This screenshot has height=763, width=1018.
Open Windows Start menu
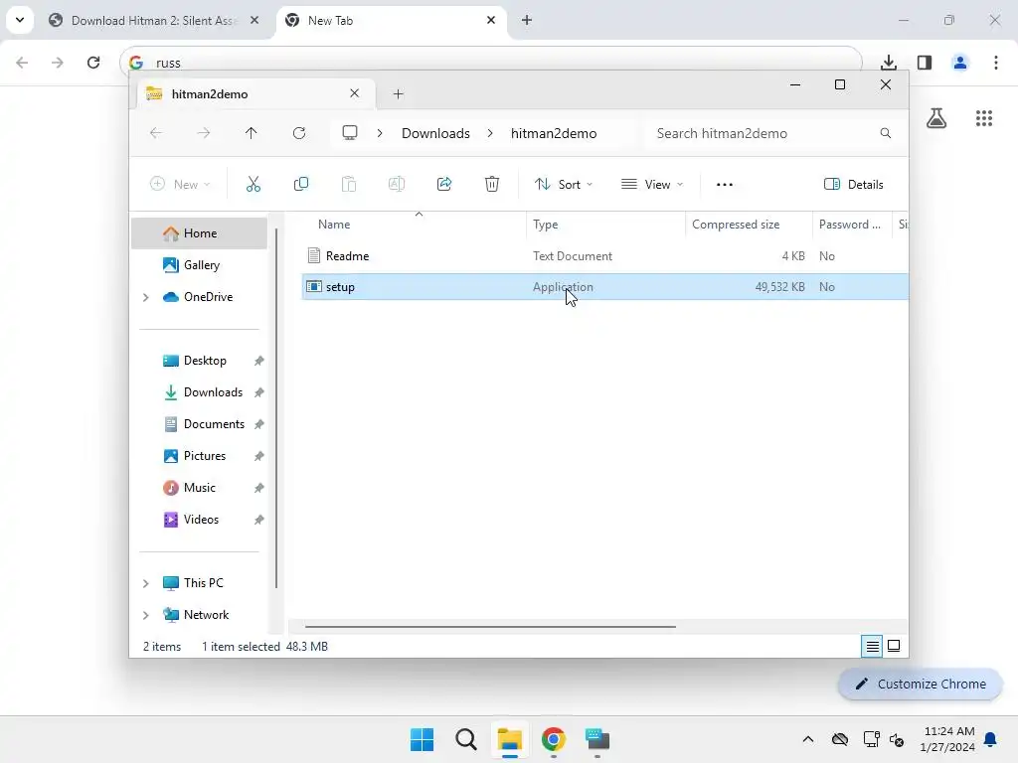pyautogui.click(x=422, y=739)
